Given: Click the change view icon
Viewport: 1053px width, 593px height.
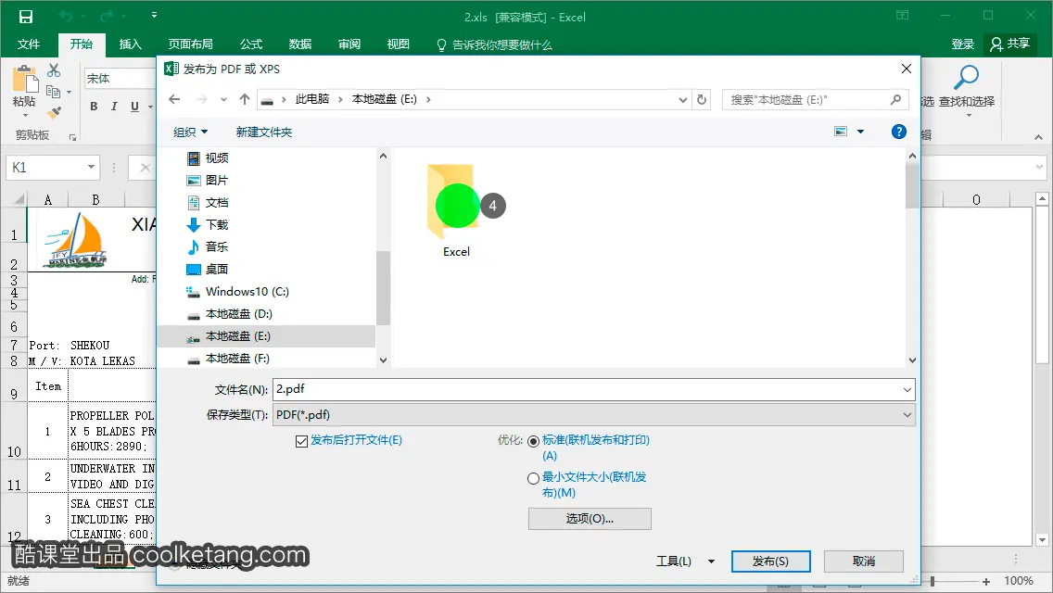Looking at the screenshot, I should tap(841, 132).
